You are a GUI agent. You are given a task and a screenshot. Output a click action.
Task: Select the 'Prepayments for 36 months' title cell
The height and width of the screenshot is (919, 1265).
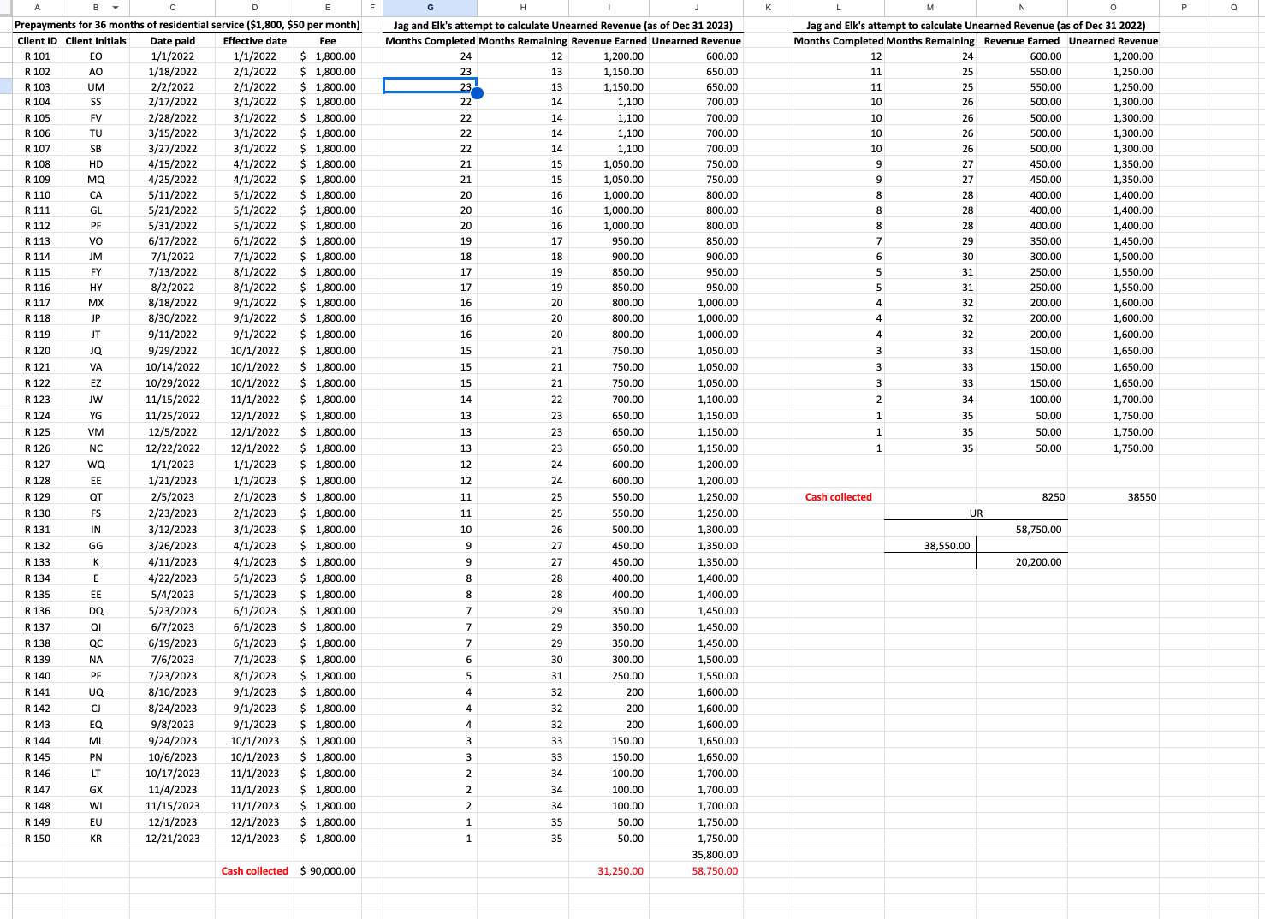tap(187, 25)
